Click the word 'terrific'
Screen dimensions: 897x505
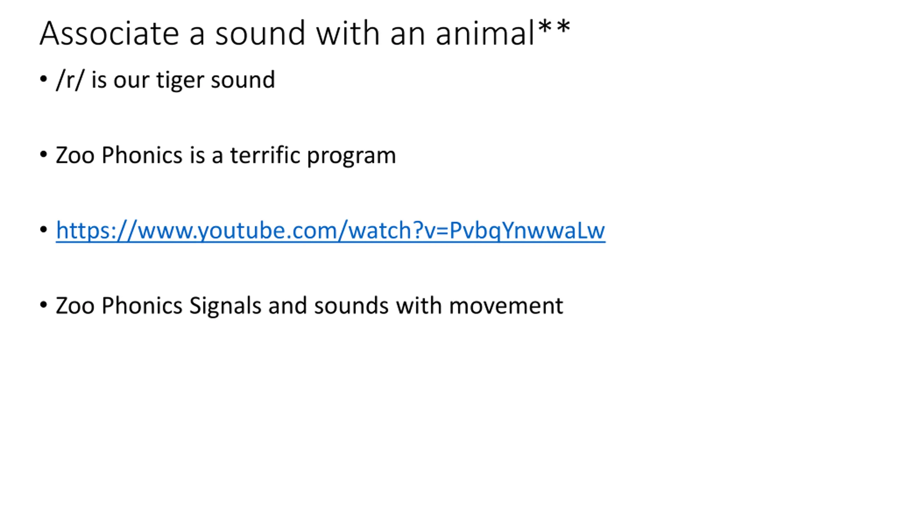point(265,155)
